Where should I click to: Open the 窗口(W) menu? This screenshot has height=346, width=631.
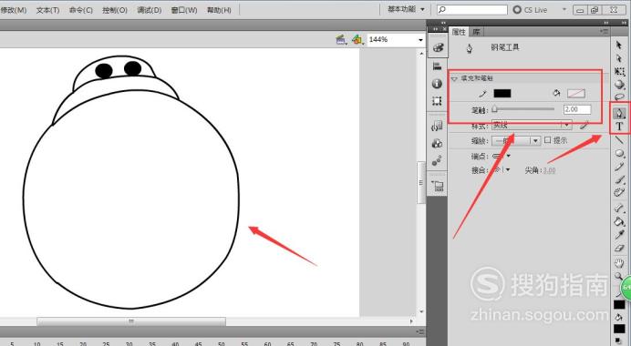coord(184,10)
